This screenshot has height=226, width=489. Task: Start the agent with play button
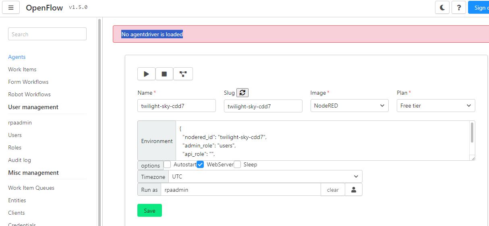(x=146, y=74)
